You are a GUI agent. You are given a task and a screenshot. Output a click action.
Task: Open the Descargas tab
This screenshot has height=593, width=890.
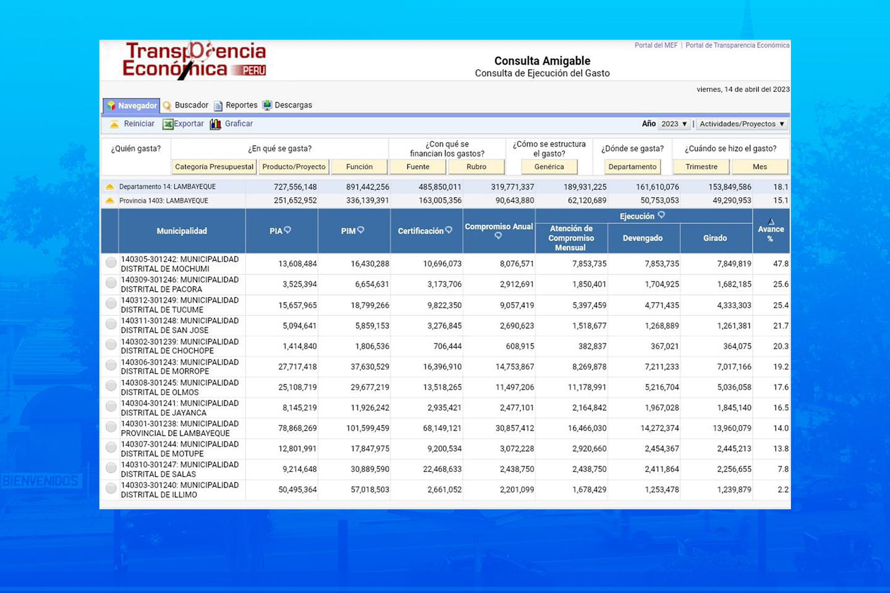[x=293, y=106]
